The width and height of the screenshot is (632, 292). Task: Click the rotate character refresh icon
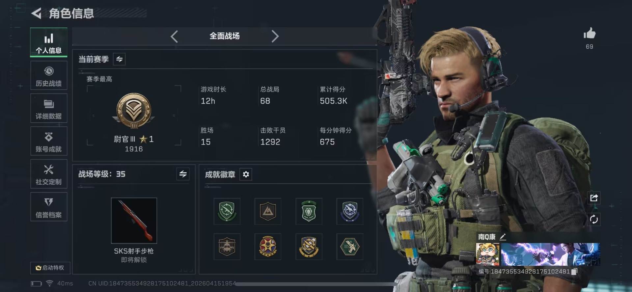pos(594,219)
